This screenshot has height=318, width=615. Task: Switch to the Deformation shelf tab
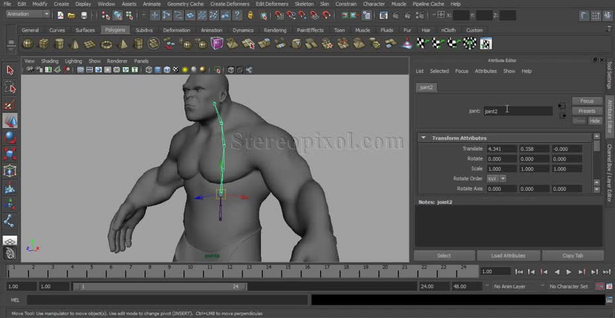176,30
